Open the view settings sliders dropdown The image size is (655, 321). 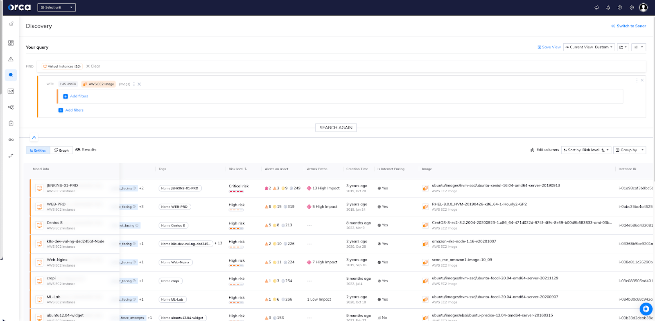click(x=639, y=47)
